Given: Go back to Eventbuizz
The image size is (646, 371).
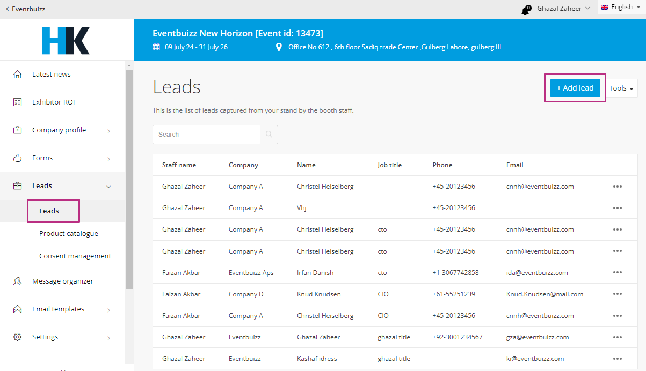Looking at the screenshot, I should click(25, 9).
